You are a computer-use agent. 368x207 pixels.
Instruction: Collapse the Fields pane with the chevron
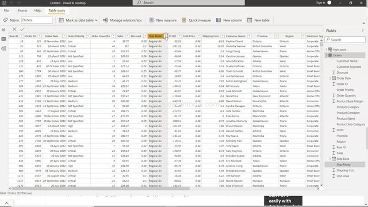[363, 30]
